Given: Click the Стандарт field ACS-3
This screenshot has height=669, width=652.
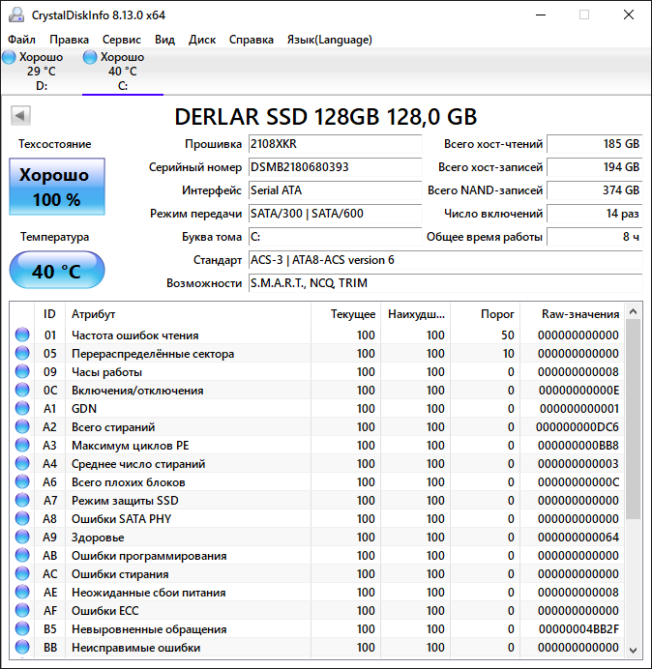Looking at the screenshot, I should [x=445, y=260].
